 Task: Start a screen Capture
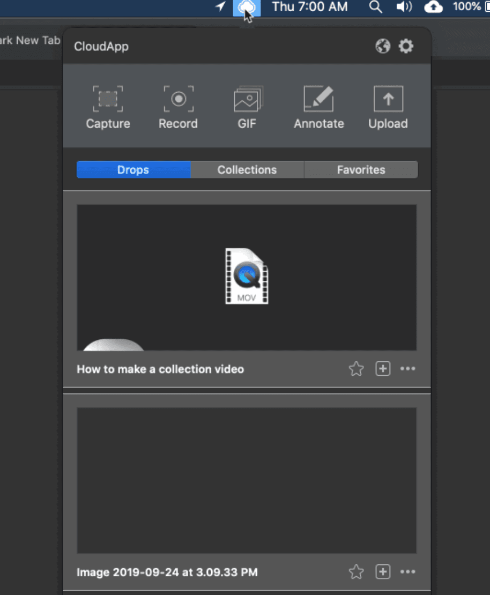[x=108, y=108]
